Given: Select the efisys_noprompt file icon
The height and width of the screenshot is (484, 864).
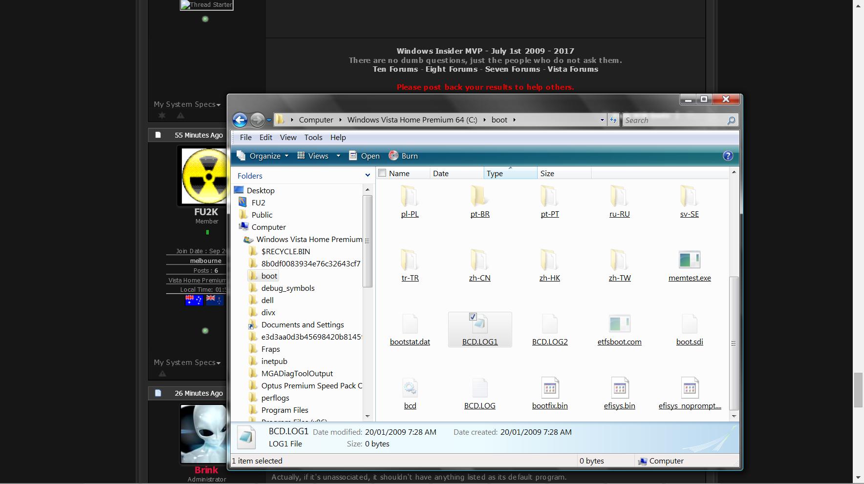Looking at the screenshot, I should [x=690, y=387].
